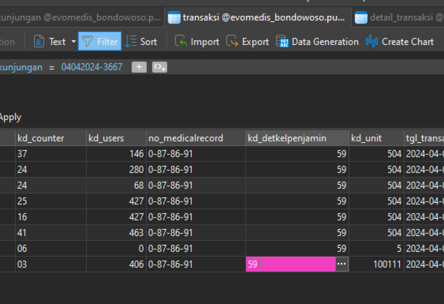Add a filter condition with the plus button
Screen dimensions: 444x304
tap(139, 67)
